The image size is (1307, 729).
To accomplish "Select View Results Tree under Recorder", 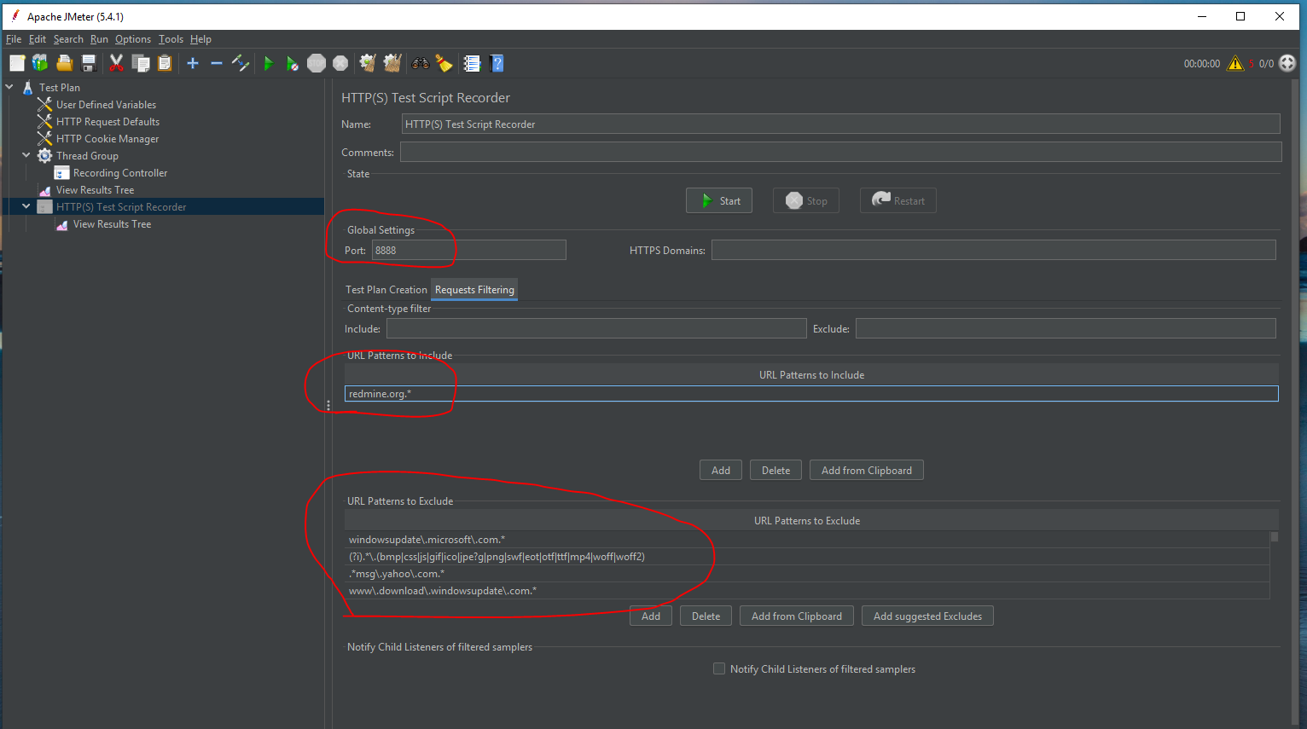I will (x=112, y=224).
